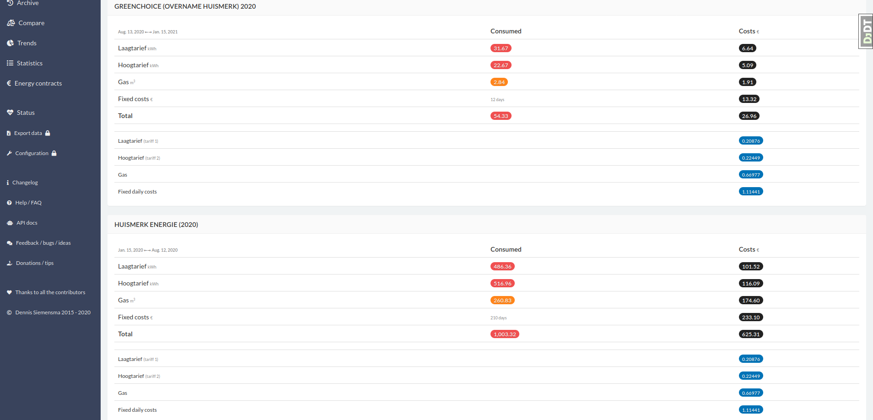The image size is (873, 420).
Task: Click the date range Aug. 13, 2020 to Jan. 15, 2021
Action: pyautogui.click(x=148, y=32)
